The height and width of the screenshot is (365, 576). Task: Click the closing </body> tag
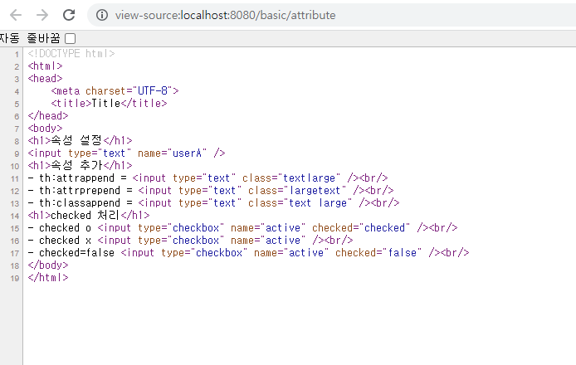point(48,265)
